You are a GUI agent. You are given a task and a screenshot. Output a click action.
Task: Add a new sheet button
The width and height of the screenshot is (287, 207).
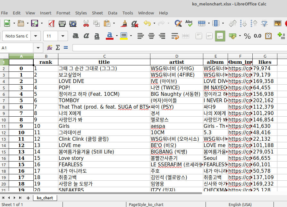pyautogui.click(x=28, y=198)
